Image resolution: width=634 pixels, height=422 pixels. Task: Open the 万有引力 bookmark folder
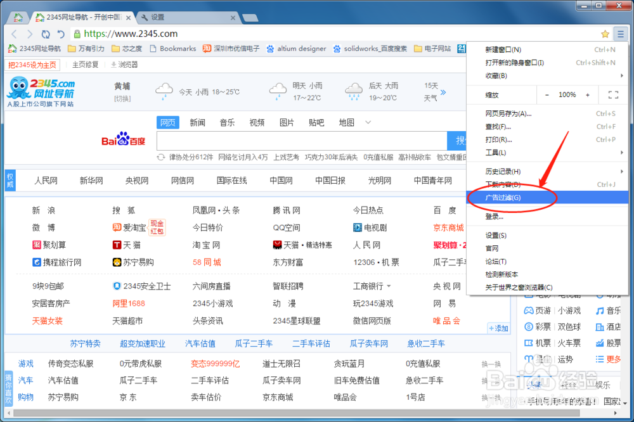pyautogui.click(x=86, y=49)
